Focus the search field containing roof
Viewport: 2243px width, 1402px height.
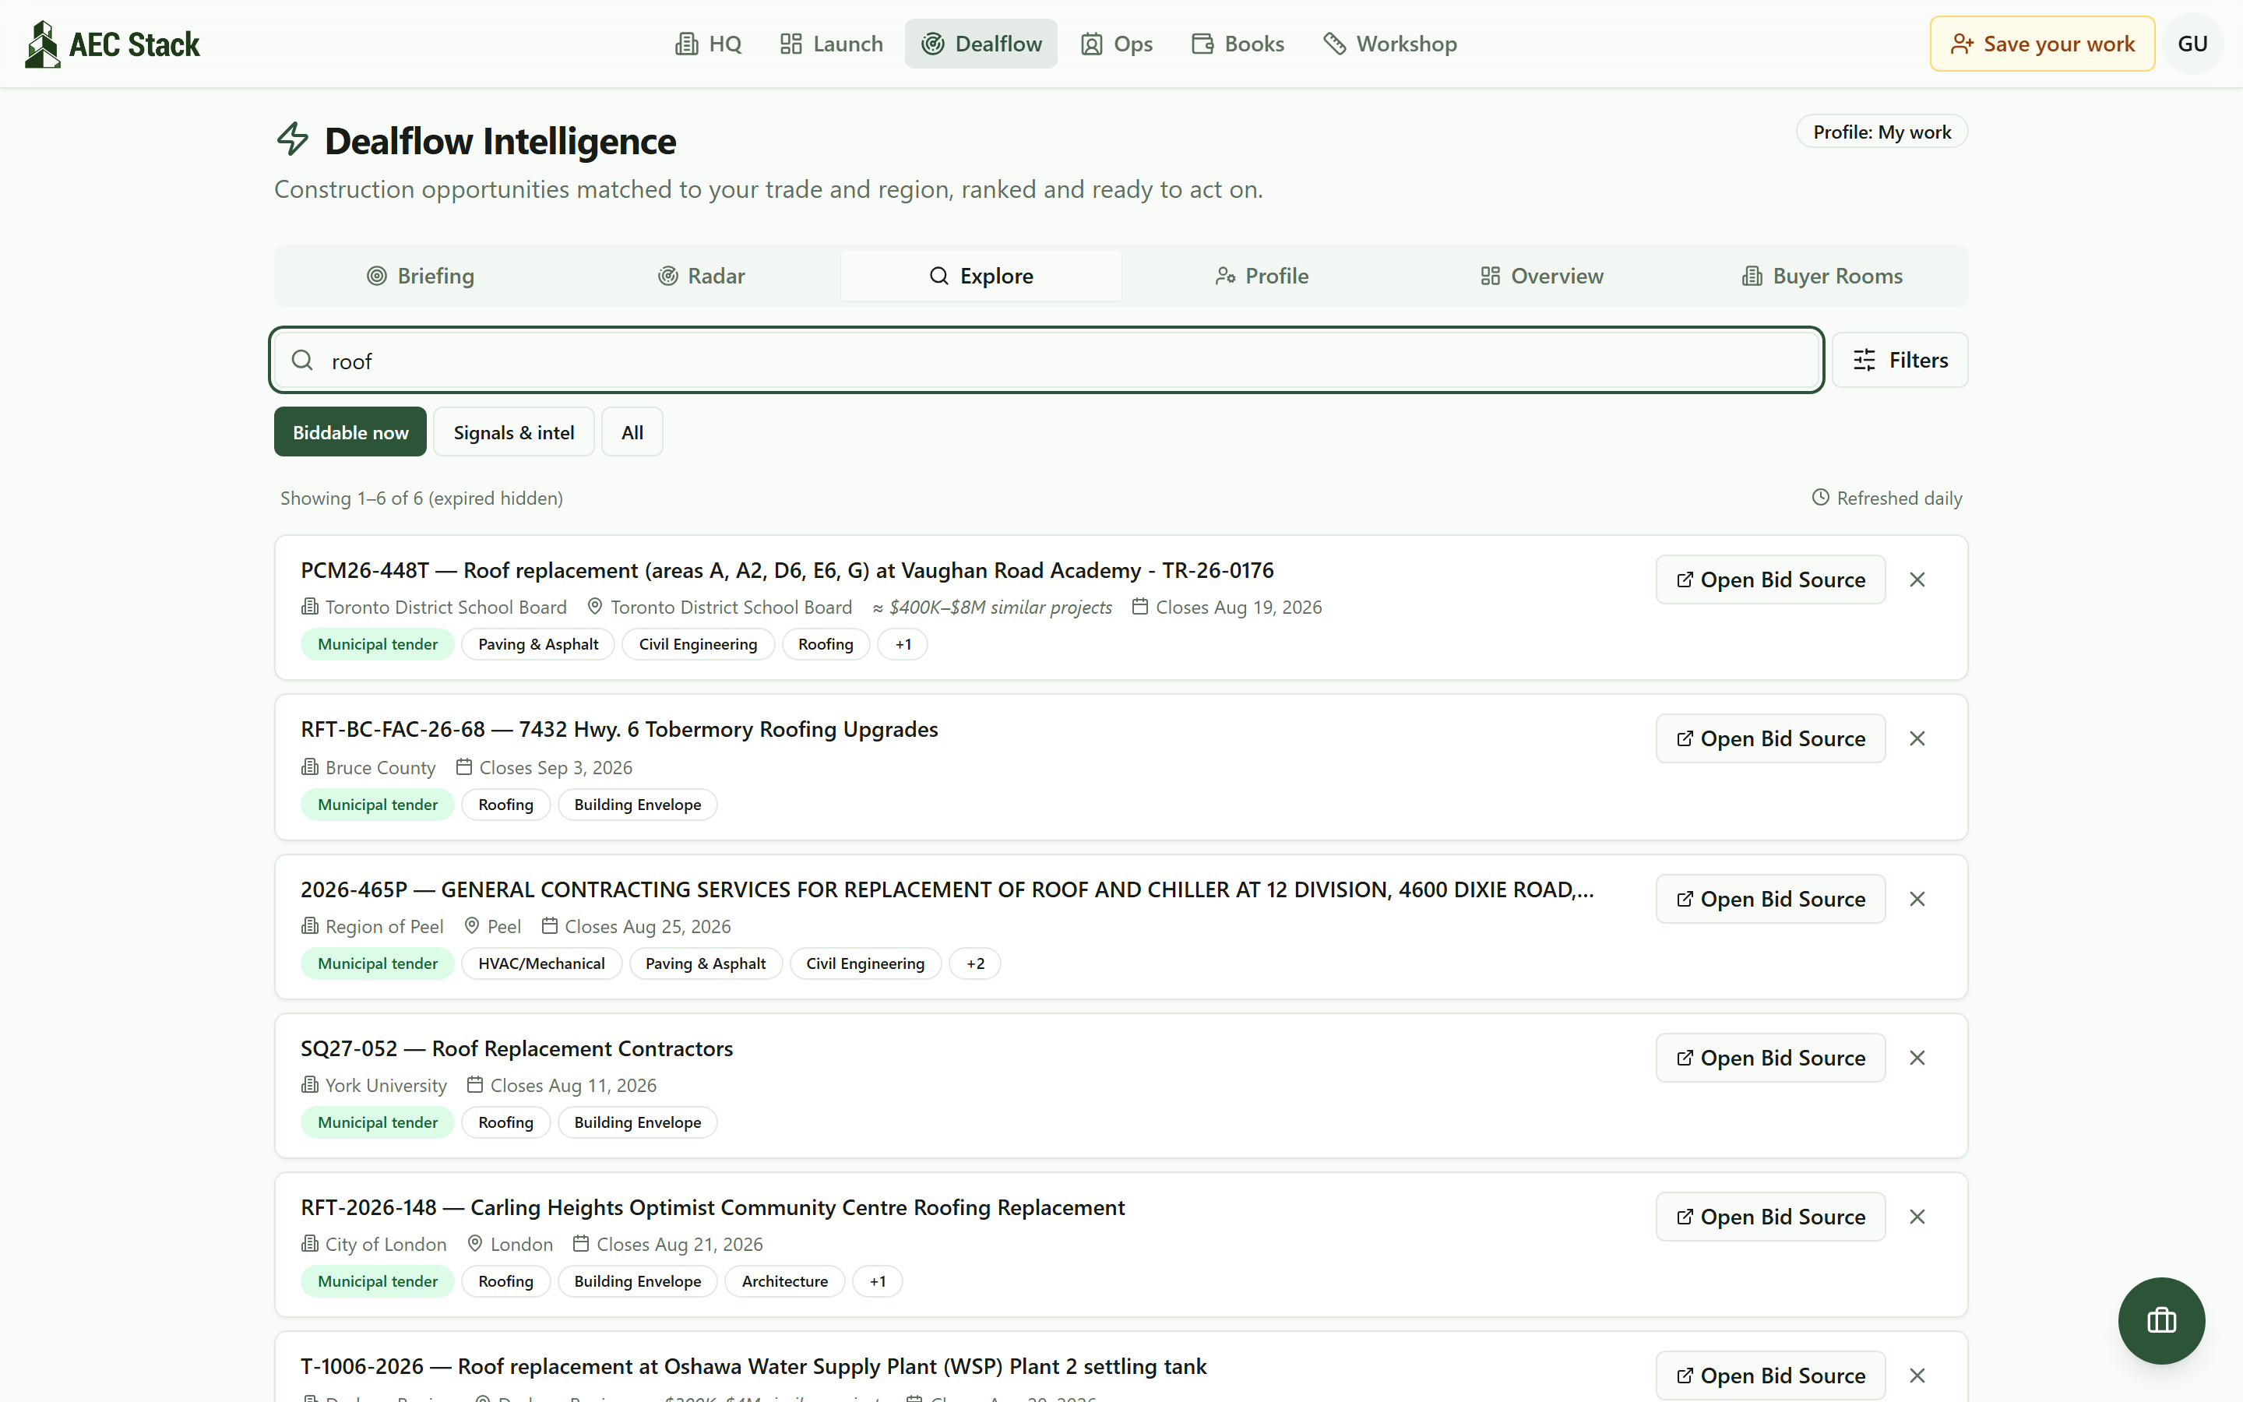[x=1047, y=360]
